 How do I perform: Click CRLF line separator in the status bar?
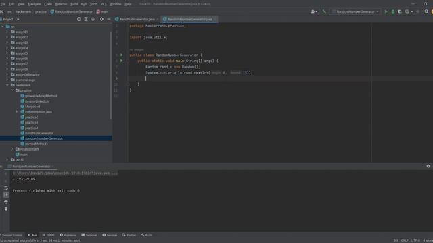point(405,240)
